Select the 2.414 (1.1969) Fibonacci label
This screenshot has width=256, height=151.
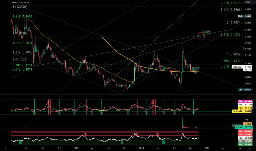(231, 9)
